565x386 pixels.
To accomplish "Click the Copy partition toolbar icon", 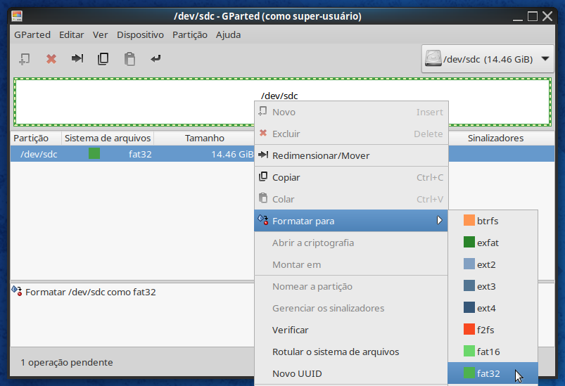I will click(103, 58).
